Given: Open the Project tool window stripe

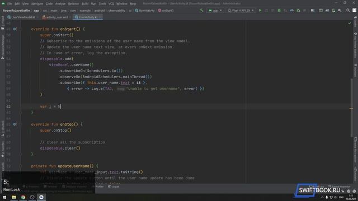Looking at the screenshot, I should click(2, 23).
